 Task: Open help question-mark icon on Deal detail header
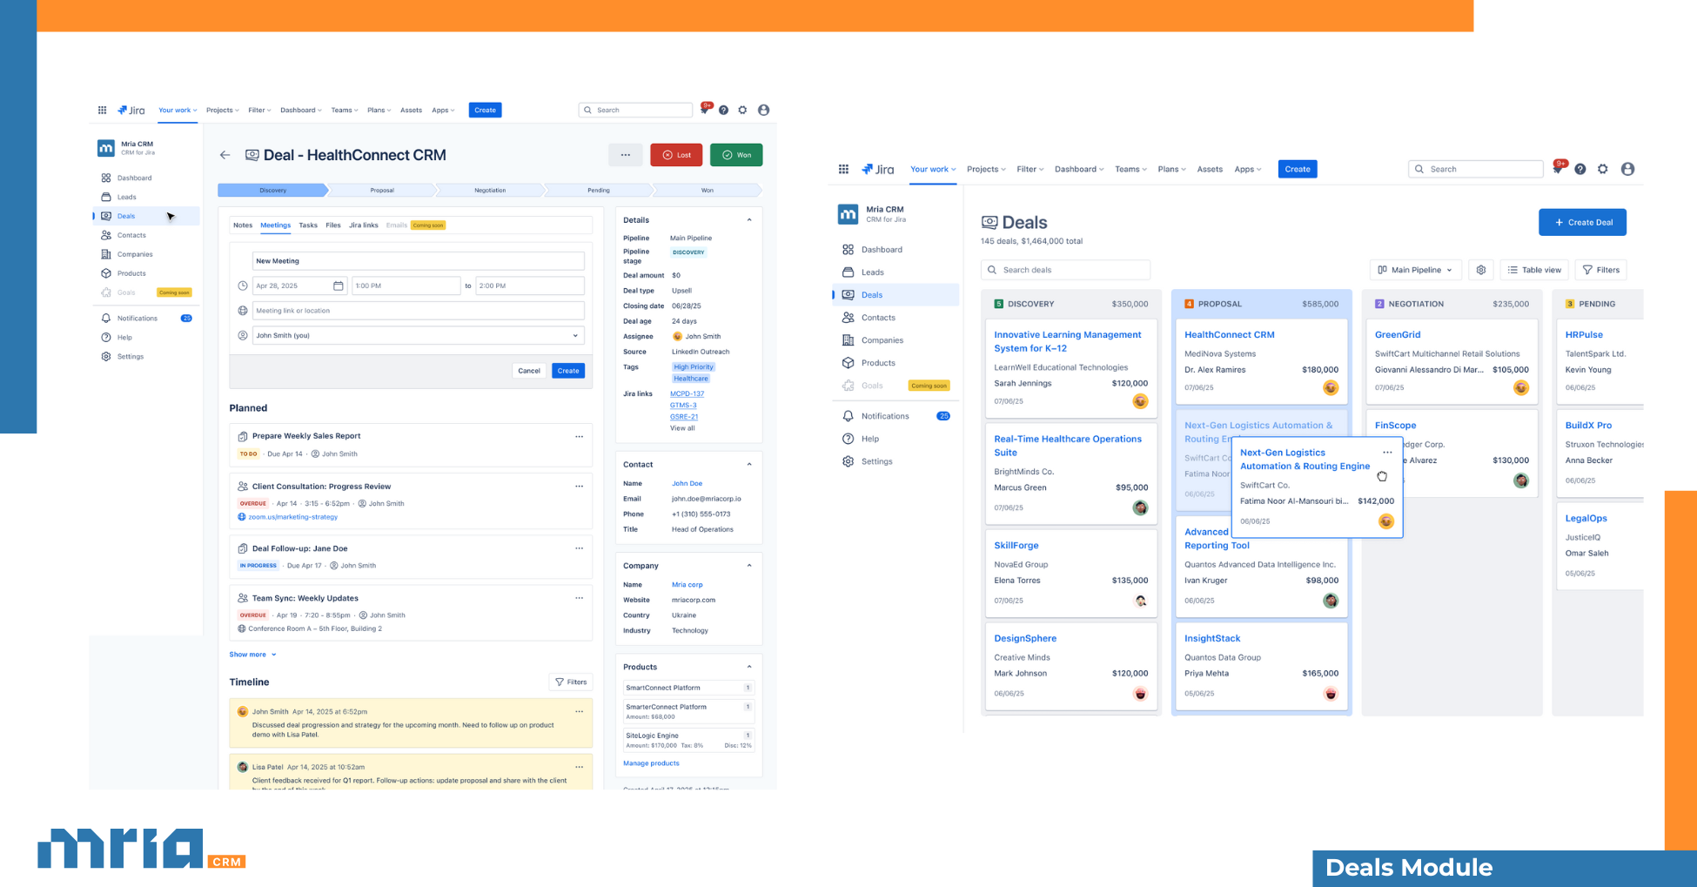pyautogui.click(x=723, y=111)
